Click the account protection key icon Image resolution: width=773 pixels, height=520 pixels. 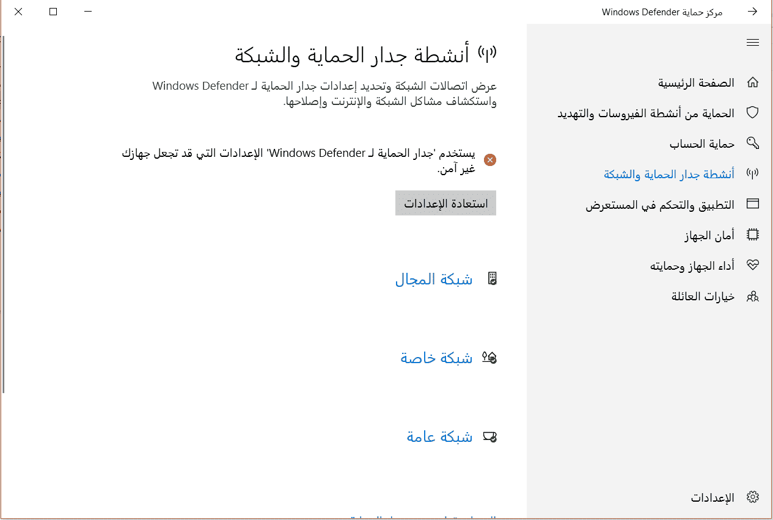point(753,143)
